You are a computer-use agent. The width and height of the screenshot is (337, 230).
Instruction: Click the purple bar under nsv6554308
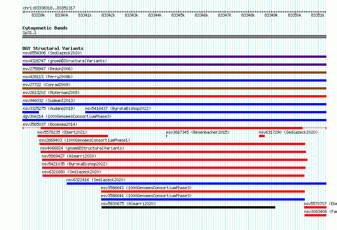click(174, 57)
